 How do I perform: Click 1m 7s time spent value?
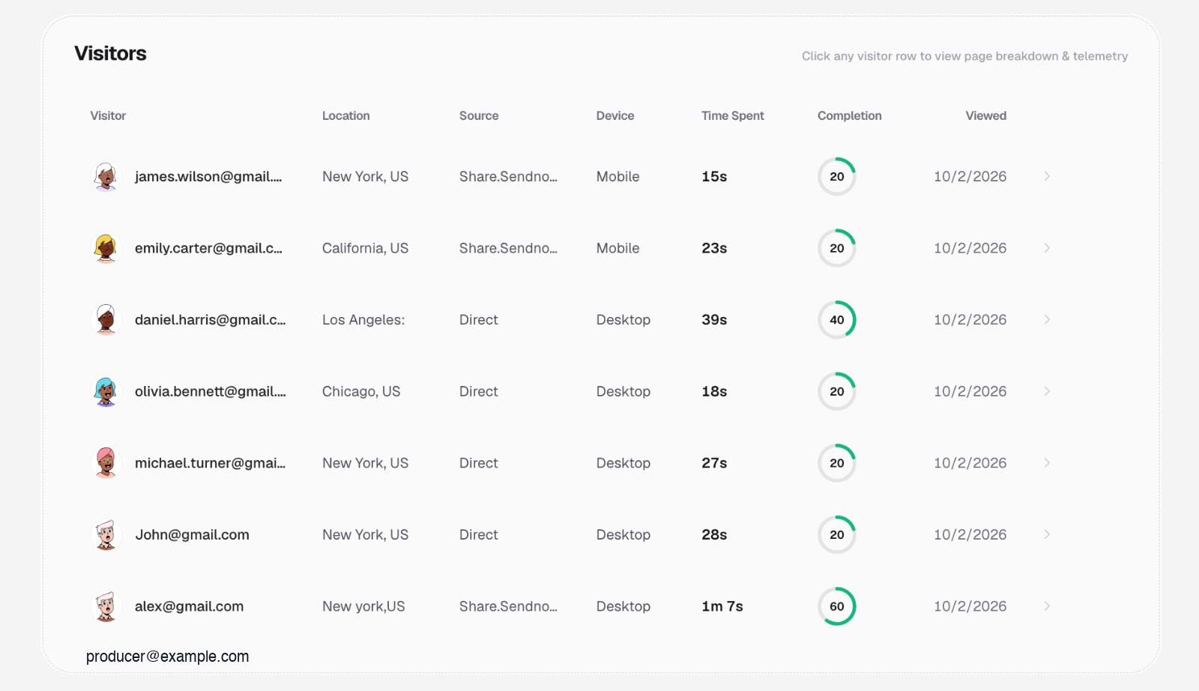(722, 606)
